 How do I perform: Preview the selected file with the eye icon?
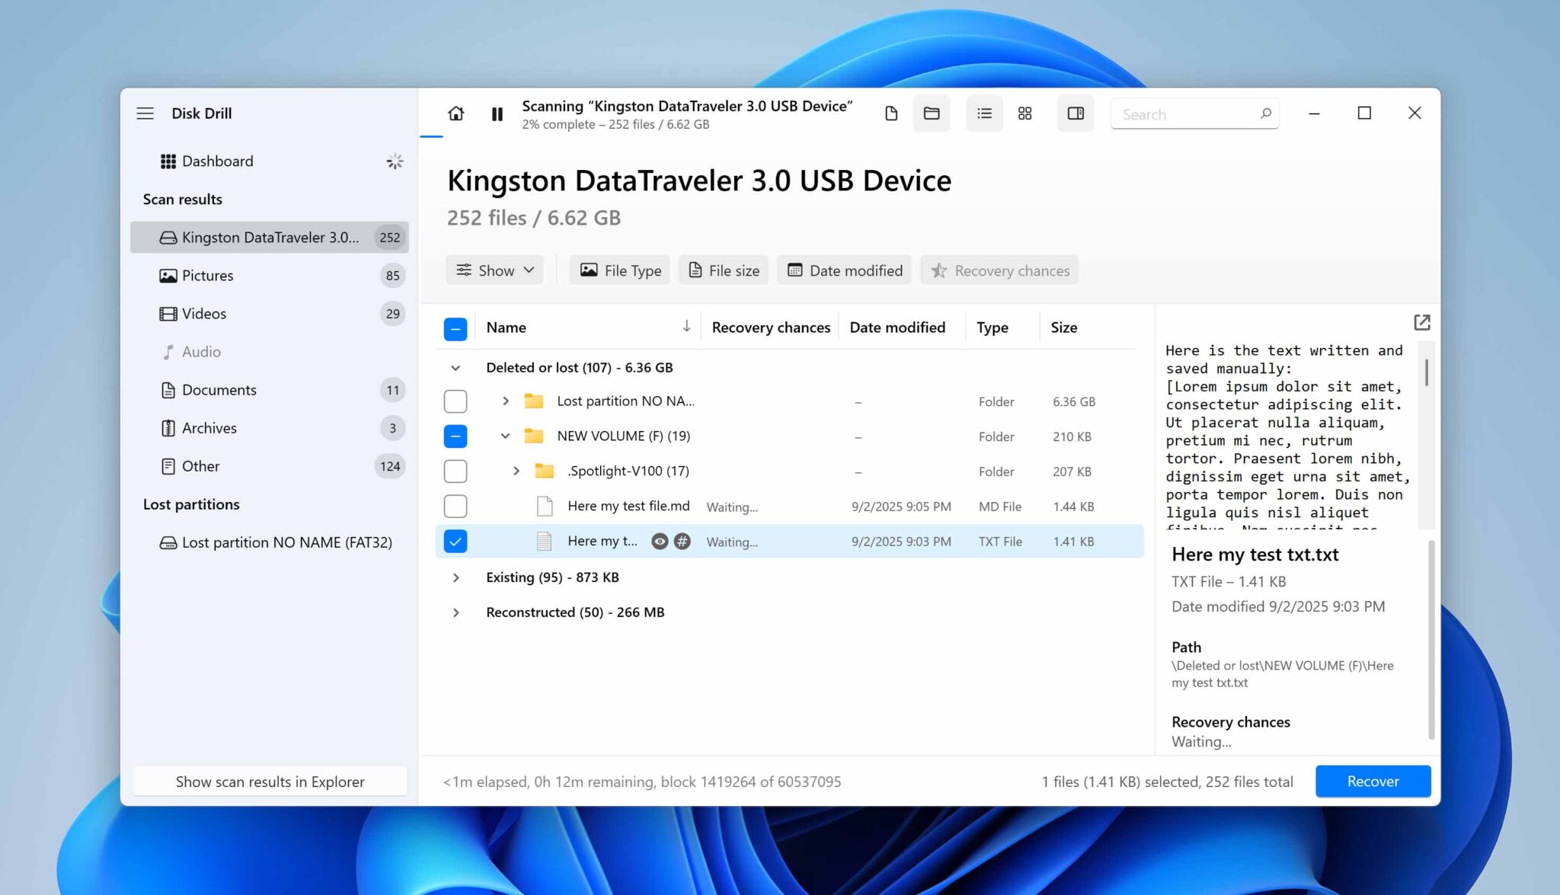tap(658, 541)
